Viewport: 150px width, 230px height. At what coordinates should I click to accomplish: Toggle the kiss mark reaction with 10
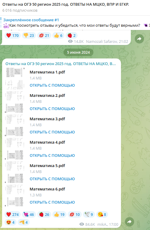click(75, 214)
